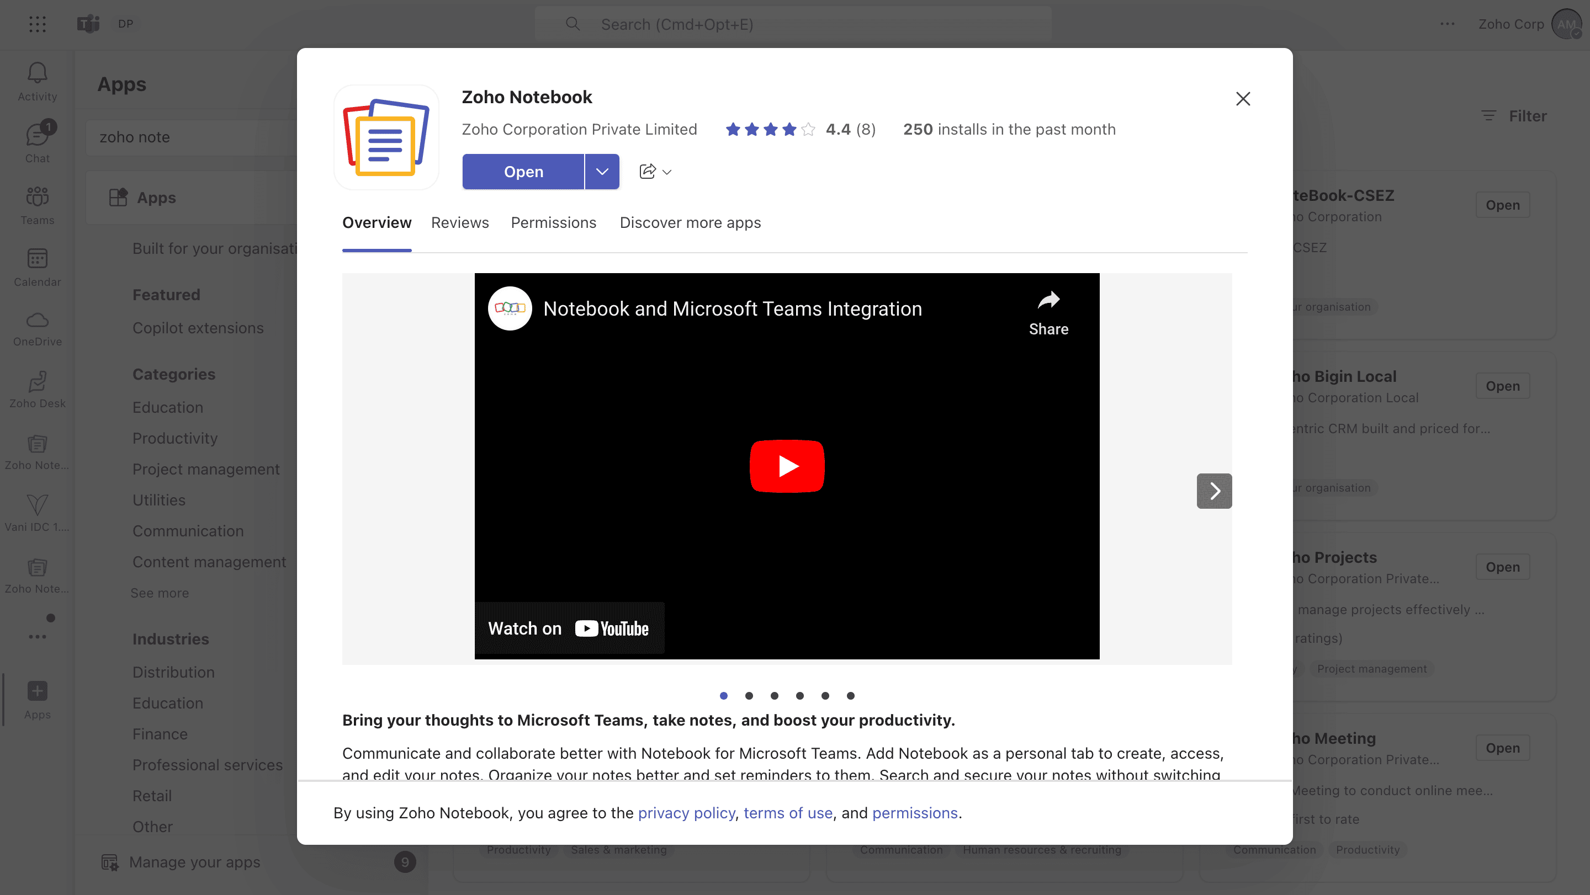Expand the share app dropdown
Viewport: 1590px width, 895px height.
655,172
